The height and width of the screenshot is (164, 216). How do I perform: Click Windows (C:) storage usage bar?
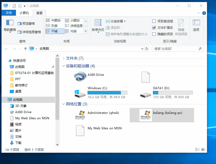[107, 93]
